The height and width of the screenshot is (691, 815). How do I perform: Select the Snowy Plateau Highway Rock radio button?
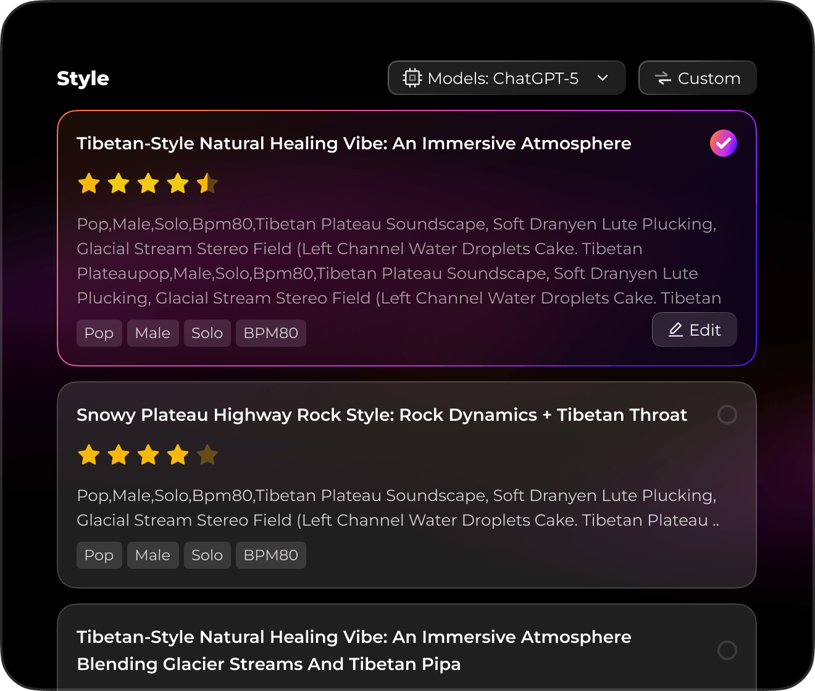(727, 415)
